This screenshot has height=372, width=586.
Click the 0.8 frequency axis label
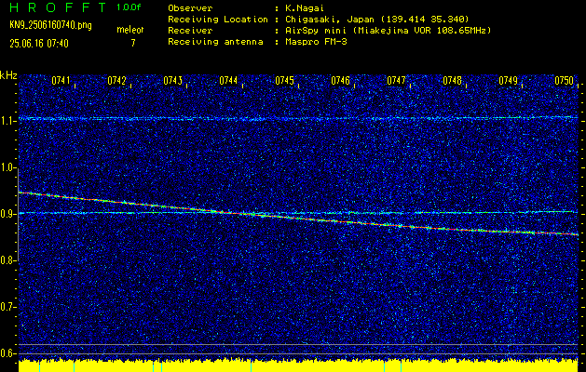[7, 260]
